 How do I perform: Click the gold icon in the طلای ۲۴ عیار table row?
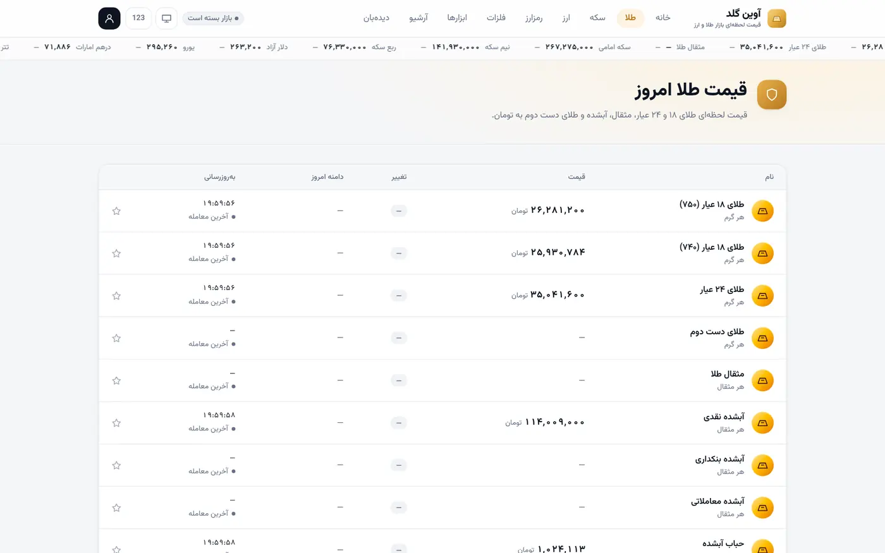[763, 296]
